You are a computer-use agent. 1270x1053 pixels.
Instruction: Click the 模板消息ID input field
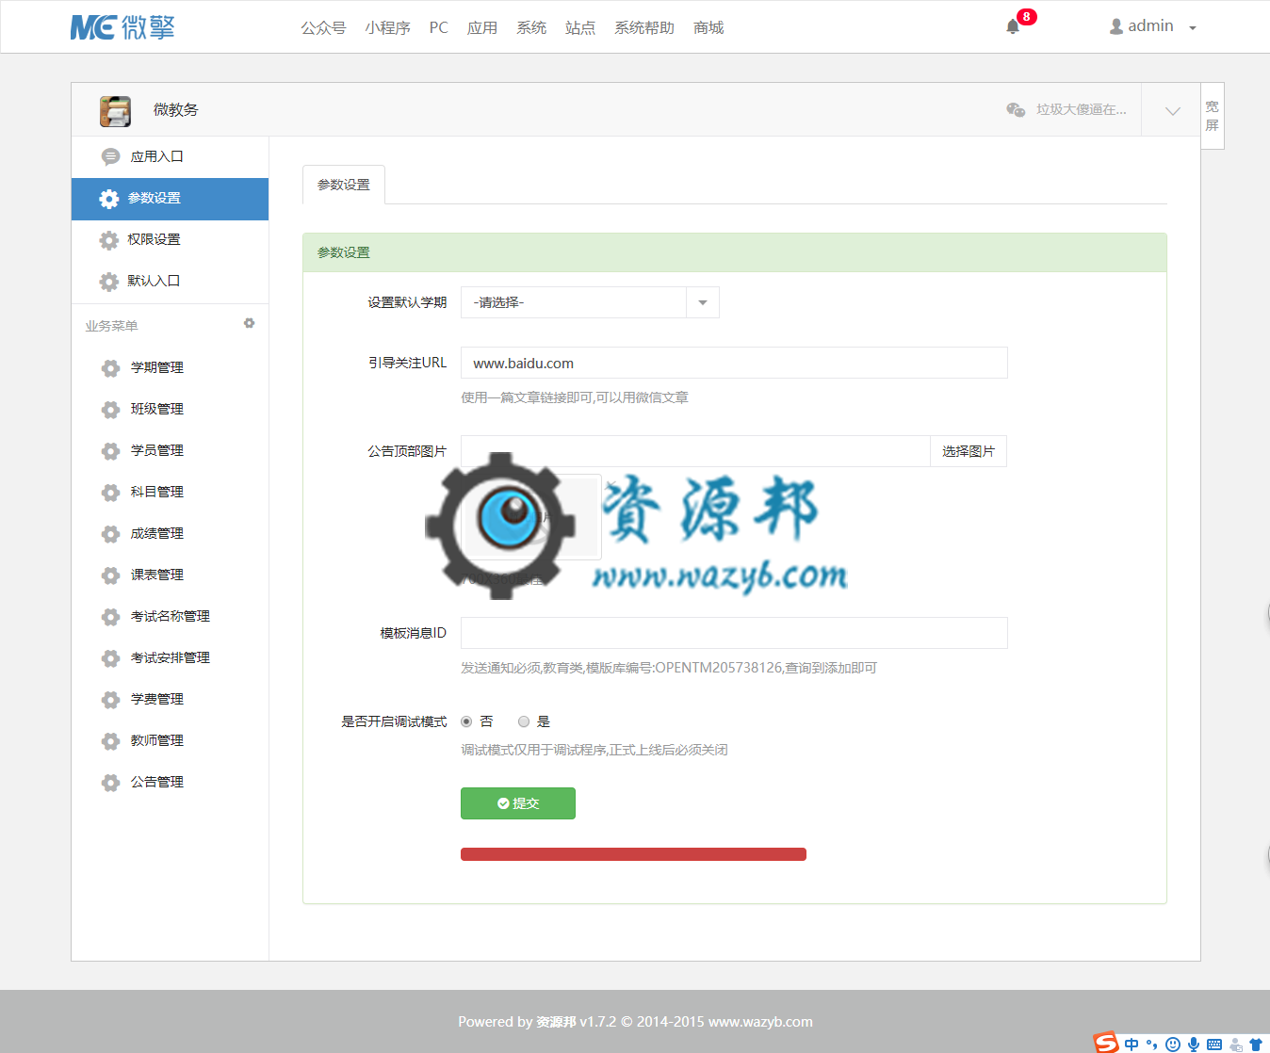(x=734, y=633)
